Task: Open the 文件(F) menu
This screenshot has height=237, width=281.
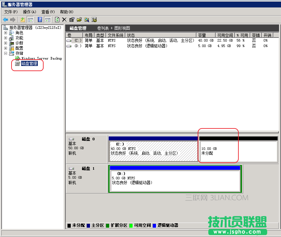Action: click(10, 12)
